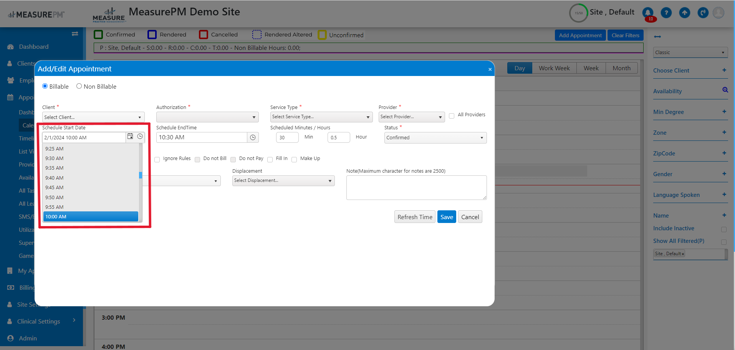Open the notifications bell icon

[x=648, y=13]
